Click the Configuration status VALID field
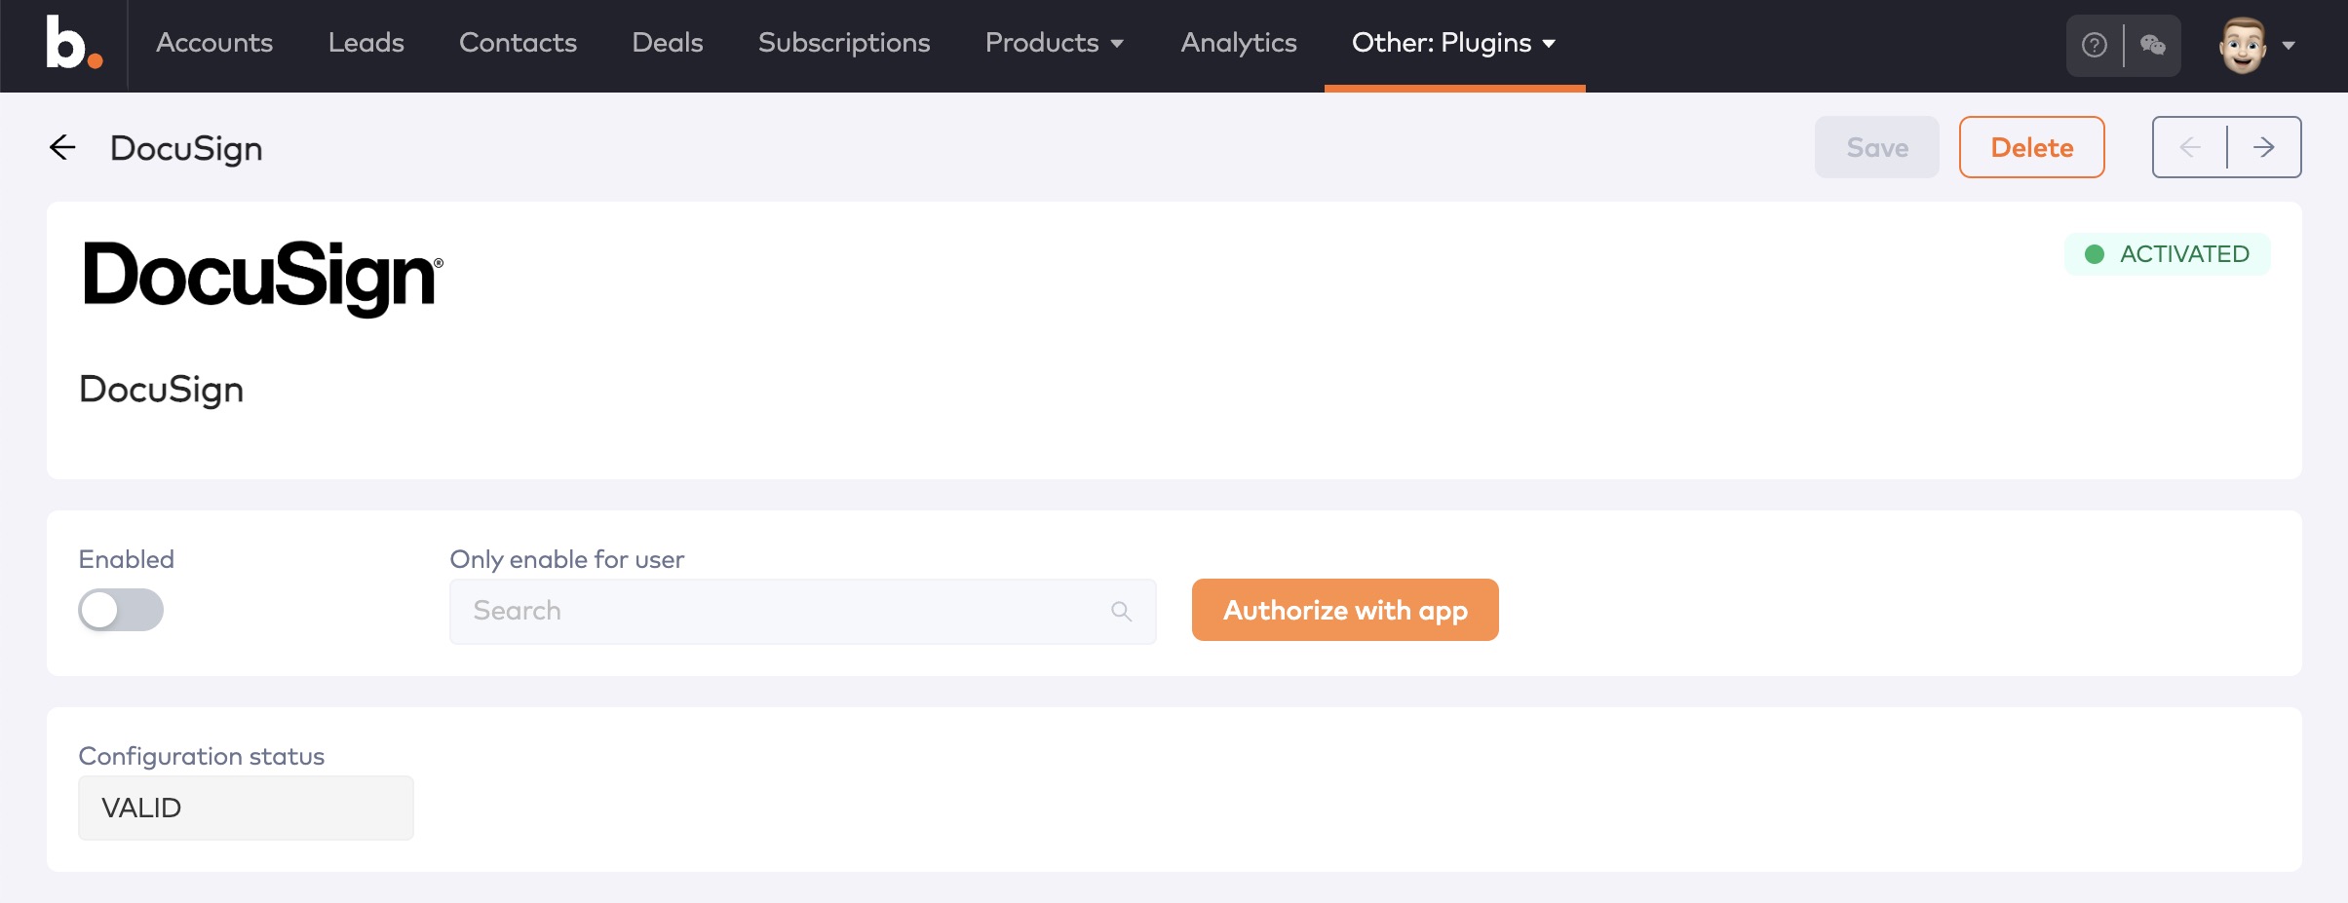Viewport: 2348px width, 903px height. click(246, 808)
